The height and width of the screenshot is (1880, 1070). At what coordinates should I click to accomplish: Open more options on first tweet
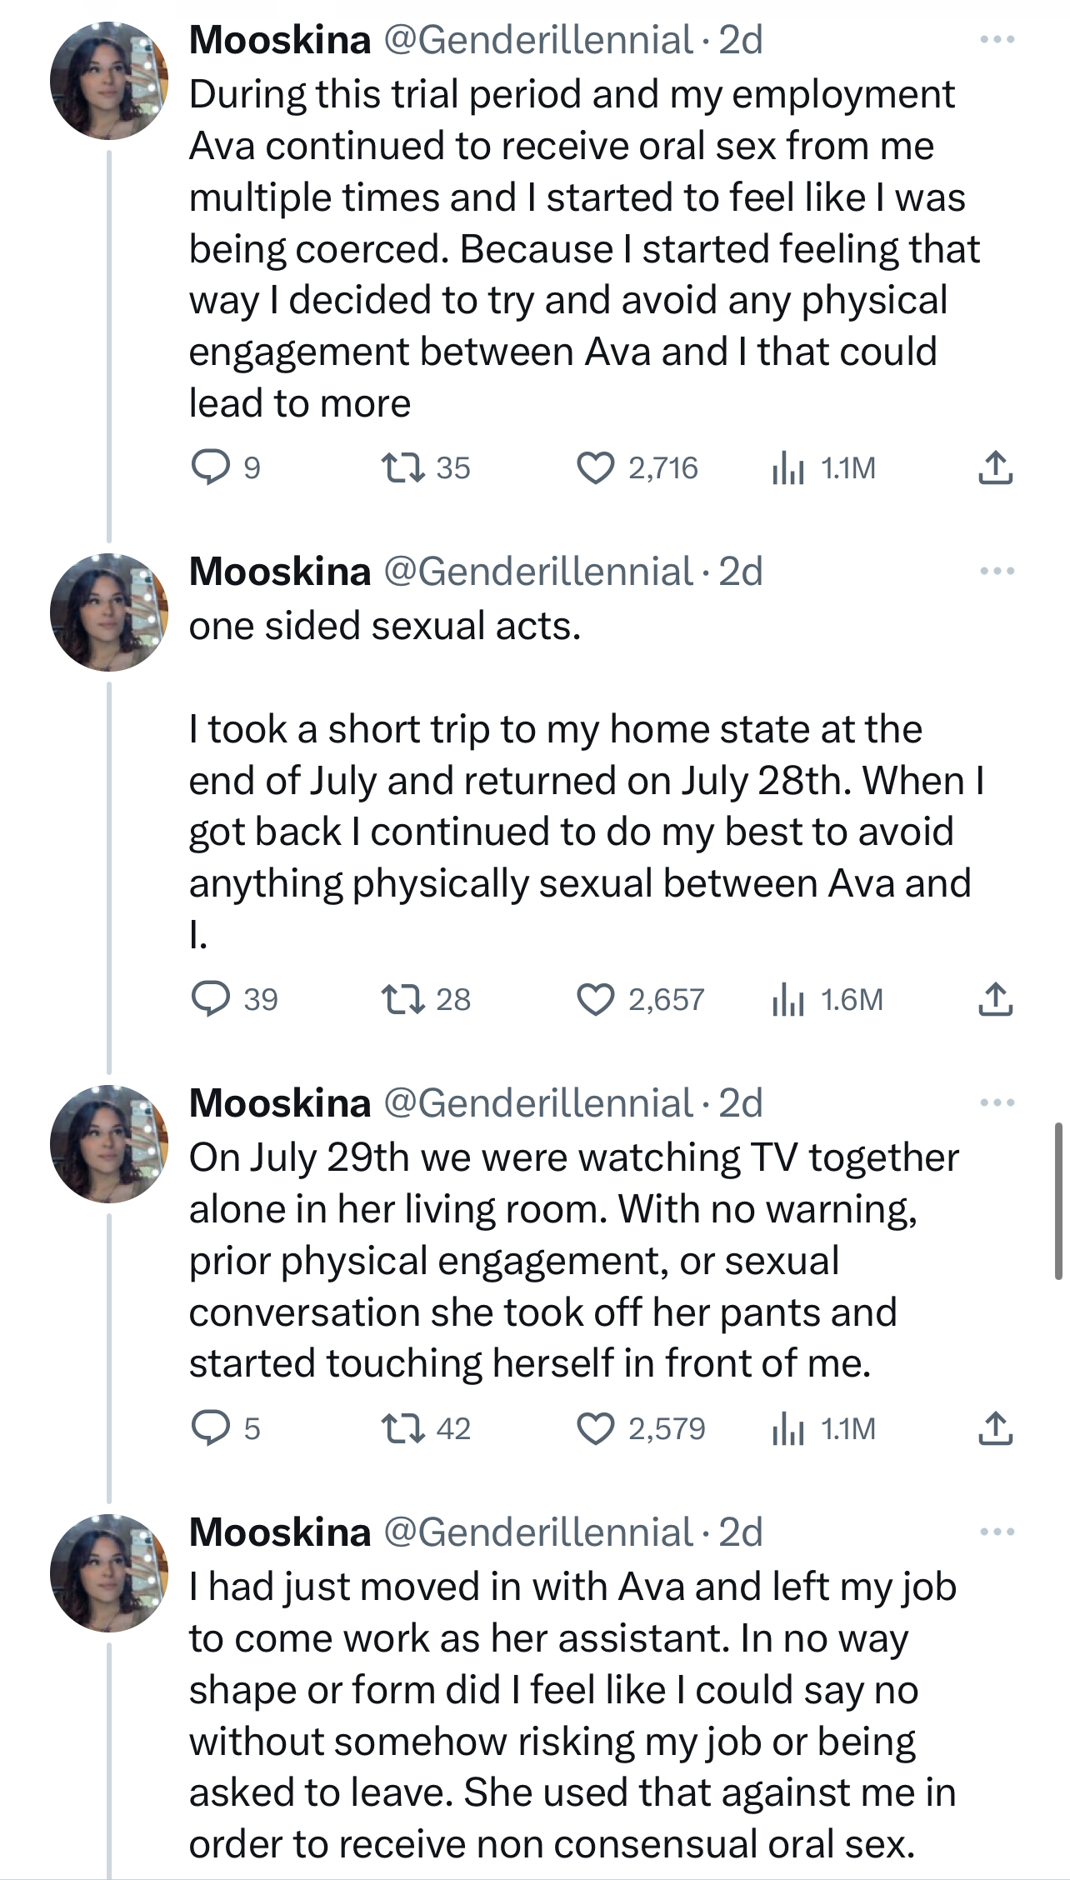coord(997,39)
